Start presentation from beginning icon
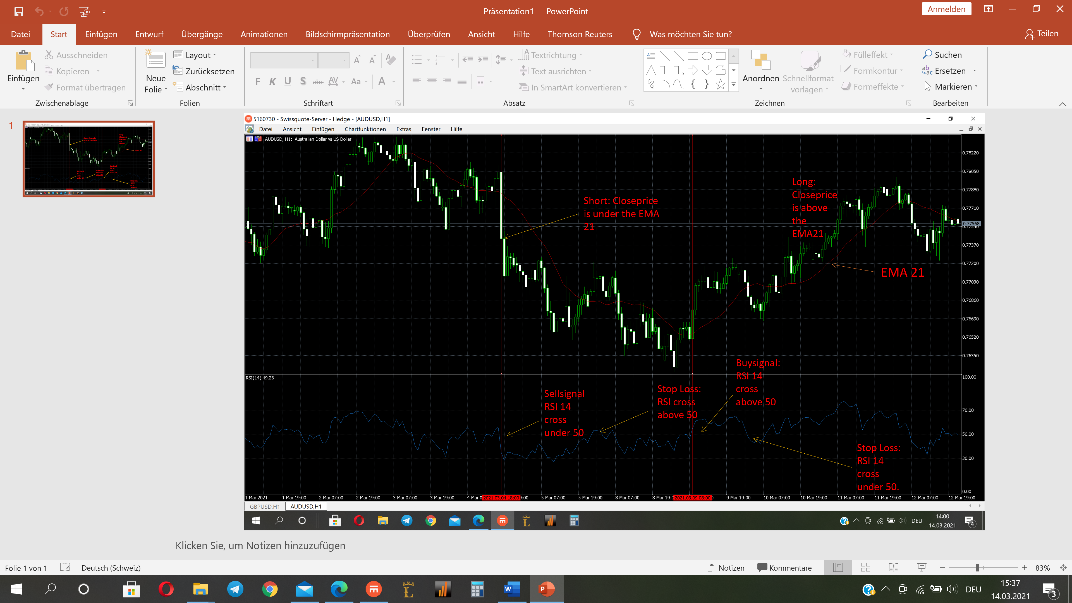1072x603 pixels. tap(84, 11)
